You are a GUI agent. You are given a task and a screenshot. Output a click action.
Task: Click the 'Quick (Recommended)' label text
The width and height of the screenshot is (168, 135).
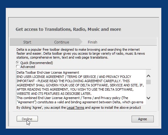click(x=37, y=63)
